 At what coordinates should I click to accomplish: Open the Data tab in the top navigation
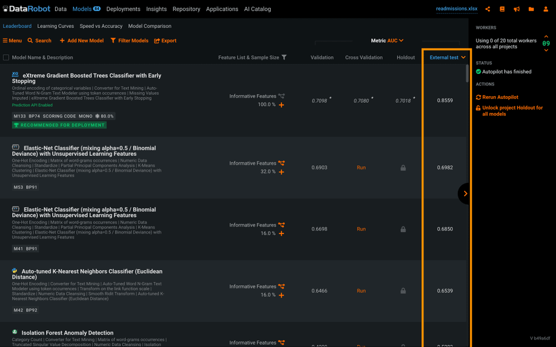coord(61,9)
